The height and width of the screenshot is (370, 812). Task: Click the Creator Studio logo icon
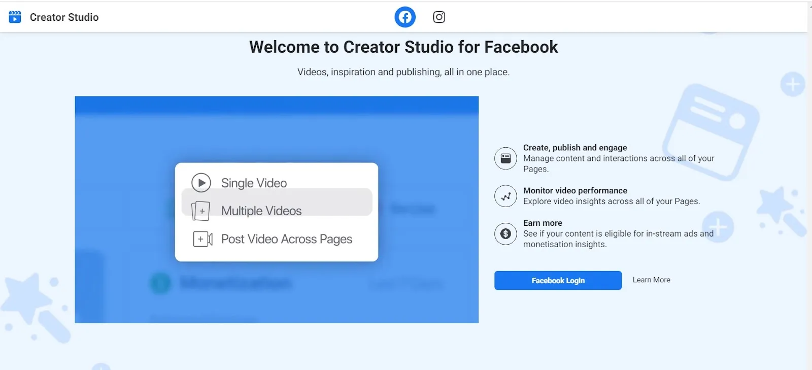tap(15, 17)
